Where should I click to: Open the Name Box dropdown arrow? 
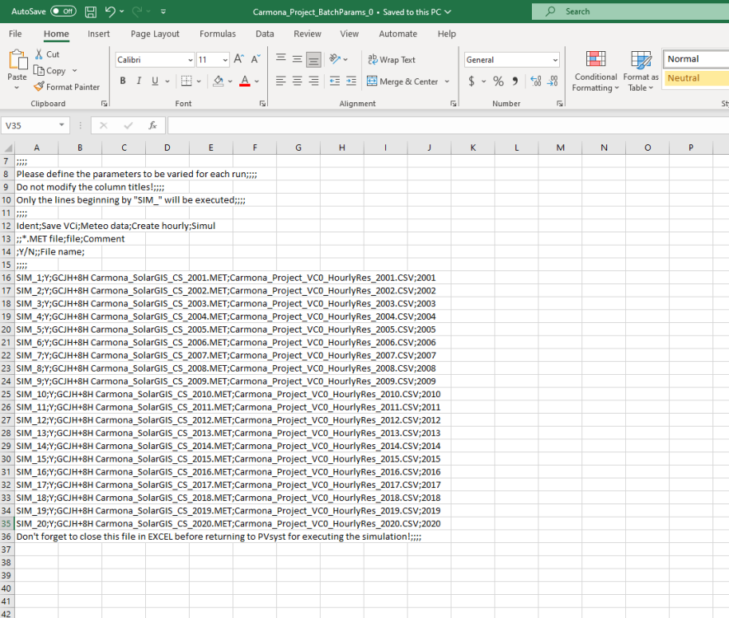click(x=62, y=125)
